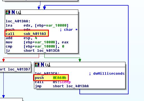Image resolution: width=144 pixels, height=101 pixels.
Task: Click the blue N icon in loc_4013CA node
Action: (x=42, y=65)
